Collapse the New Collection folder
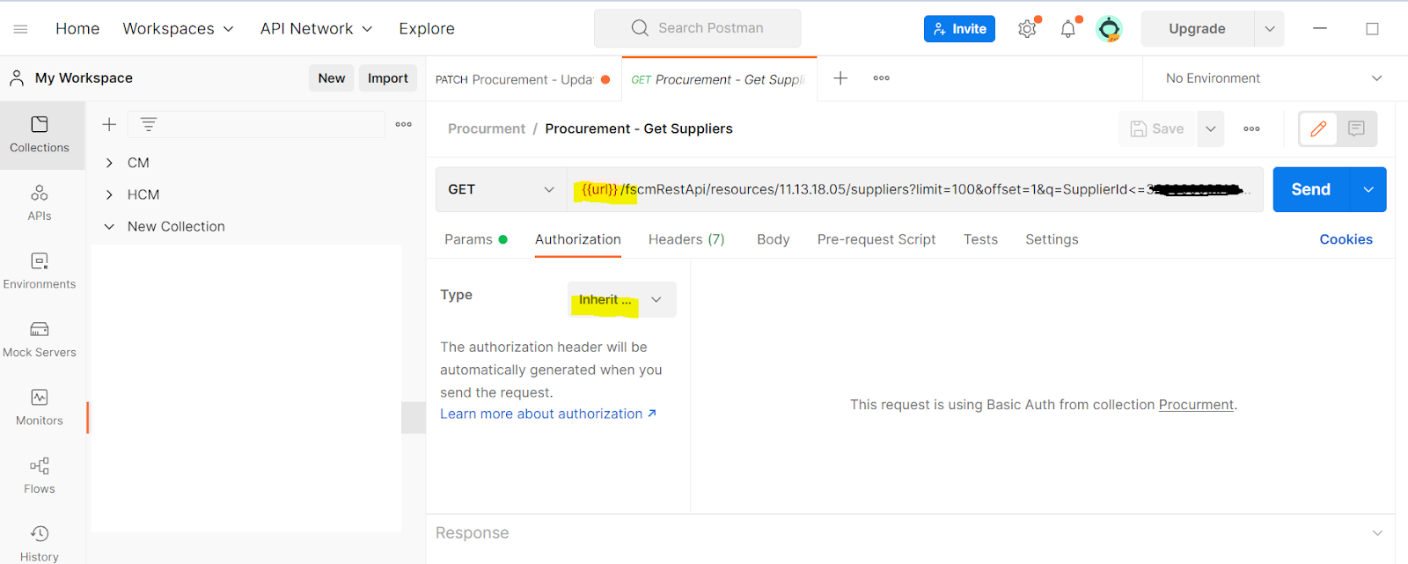 click(x=109, y=227)
